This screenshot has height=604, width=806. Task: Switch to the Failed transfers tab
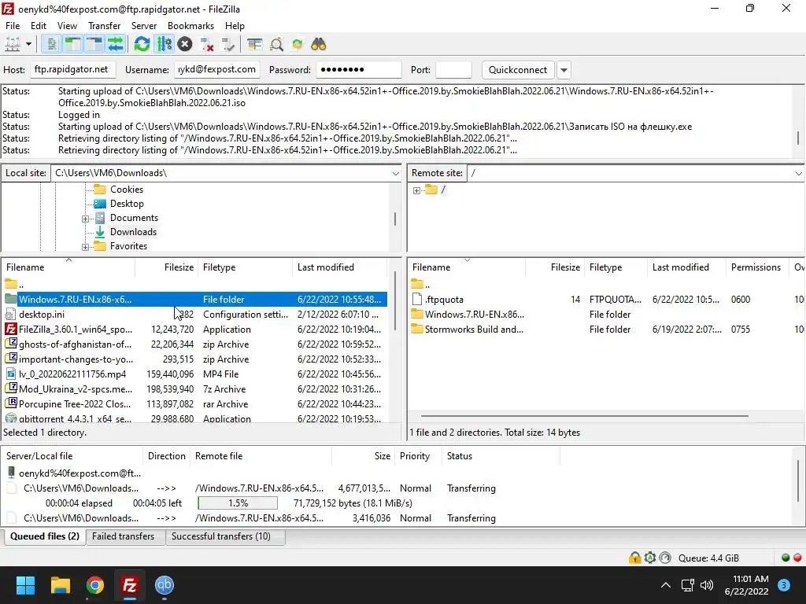point(123,536)
